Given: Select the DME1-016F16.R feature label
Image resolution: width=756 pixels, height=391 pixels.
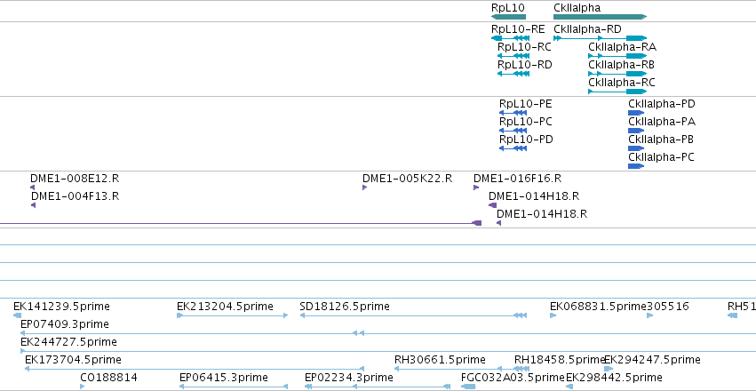Looking at the screenshot, I should pos(517,179).
